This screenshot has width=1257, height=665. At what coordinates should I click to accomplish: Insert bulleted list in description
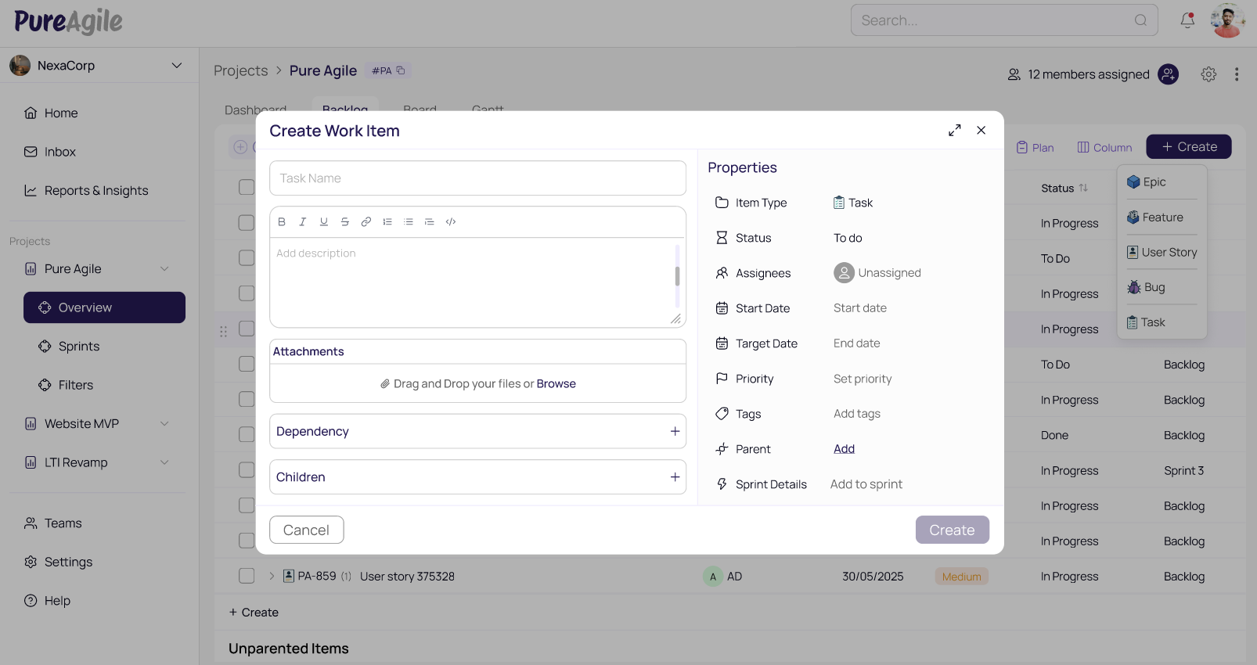tap(409, 222)
